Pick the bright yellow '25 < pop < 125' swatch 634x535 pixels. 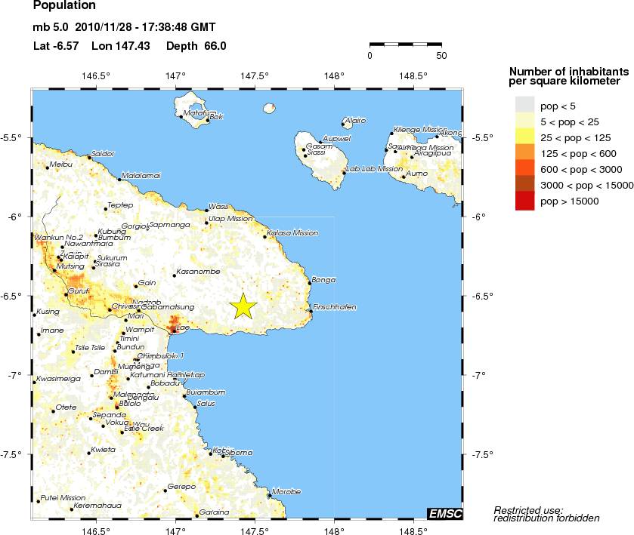524,136
